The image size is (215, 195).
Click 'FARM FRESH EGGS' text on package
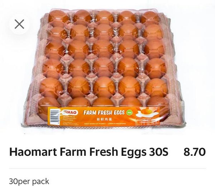(104, 112)
